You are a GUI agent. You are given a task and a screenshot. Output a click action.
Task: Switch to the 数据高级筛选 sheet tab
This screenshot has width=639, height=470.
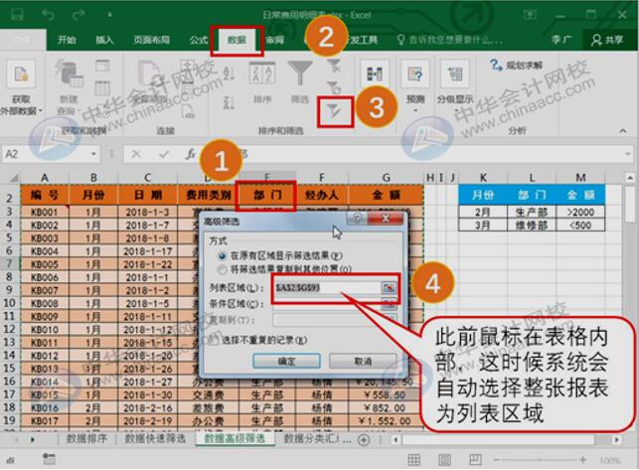click(235, 438)
